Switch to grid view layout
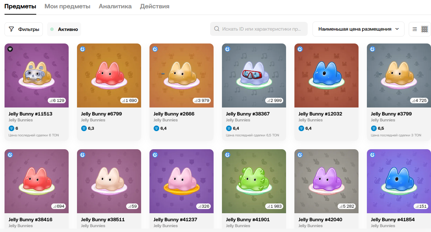Screen dimensions: 431x232 point(425,29)
